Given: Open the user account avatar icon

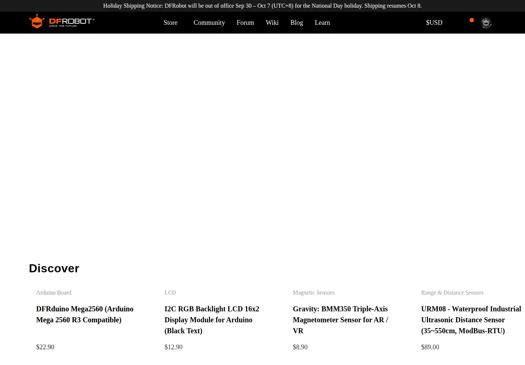Looking at the screenshot, I should point(486,23).
